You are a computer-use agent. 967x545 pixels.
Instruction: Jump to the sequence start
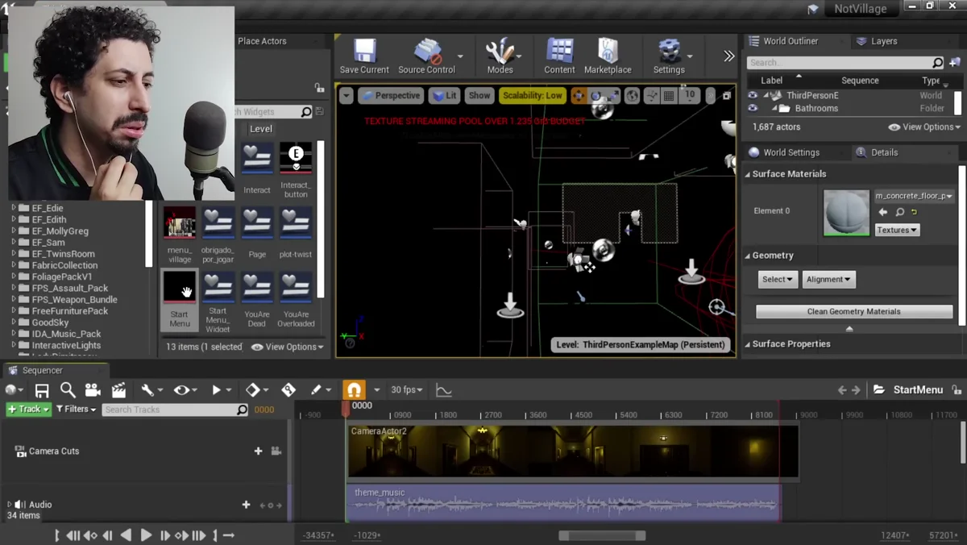pyautogui.click(x=73, y=535)
